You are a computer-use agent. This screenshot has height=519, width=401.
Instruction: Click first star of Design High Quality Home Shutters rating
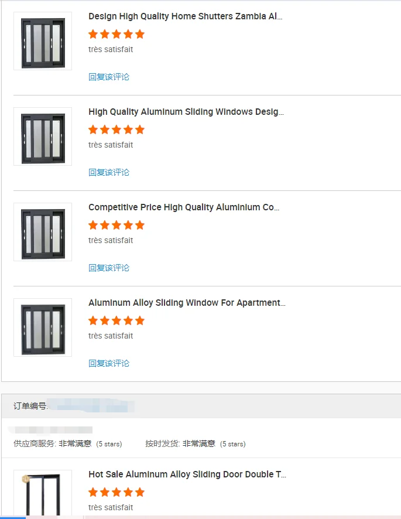[x=93, y=34]
